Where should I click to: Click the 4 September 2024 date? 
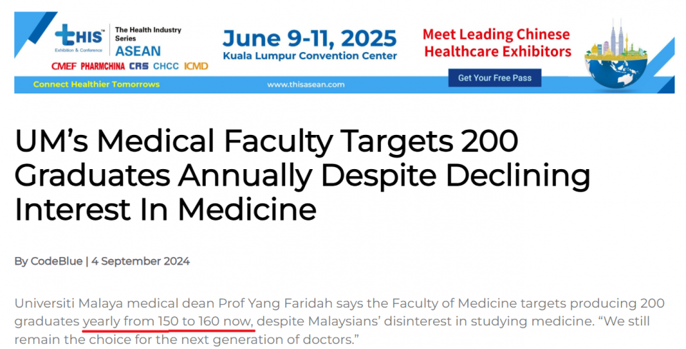tap(141, 261)
